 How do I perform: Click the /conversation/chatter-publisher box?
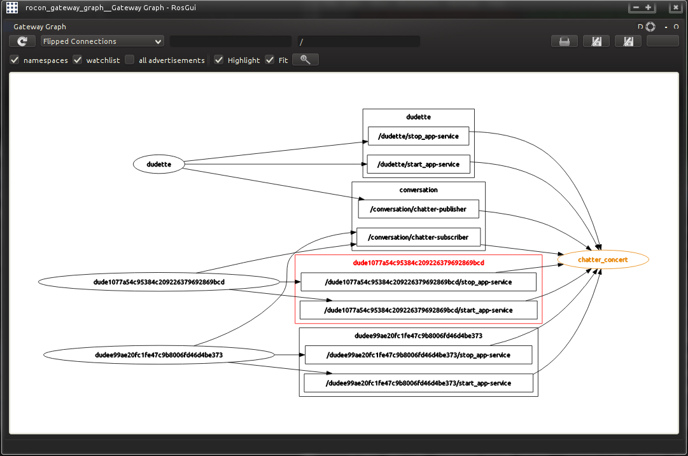click(418, 209)
